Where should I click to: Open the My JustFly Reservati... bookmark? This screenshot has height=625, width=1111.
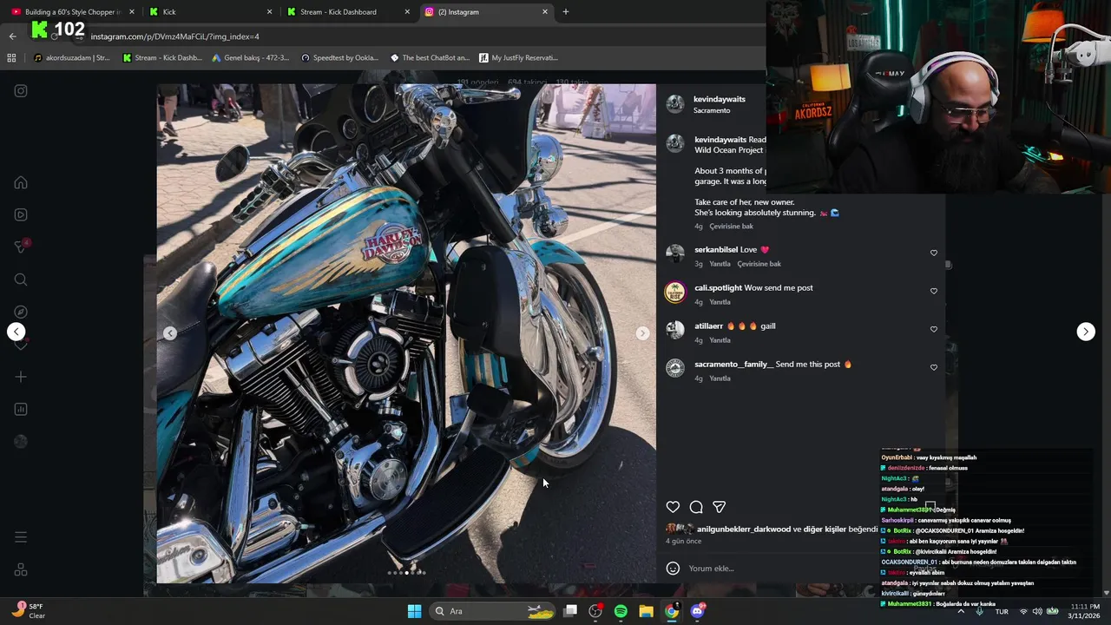(x=518, y=58)
